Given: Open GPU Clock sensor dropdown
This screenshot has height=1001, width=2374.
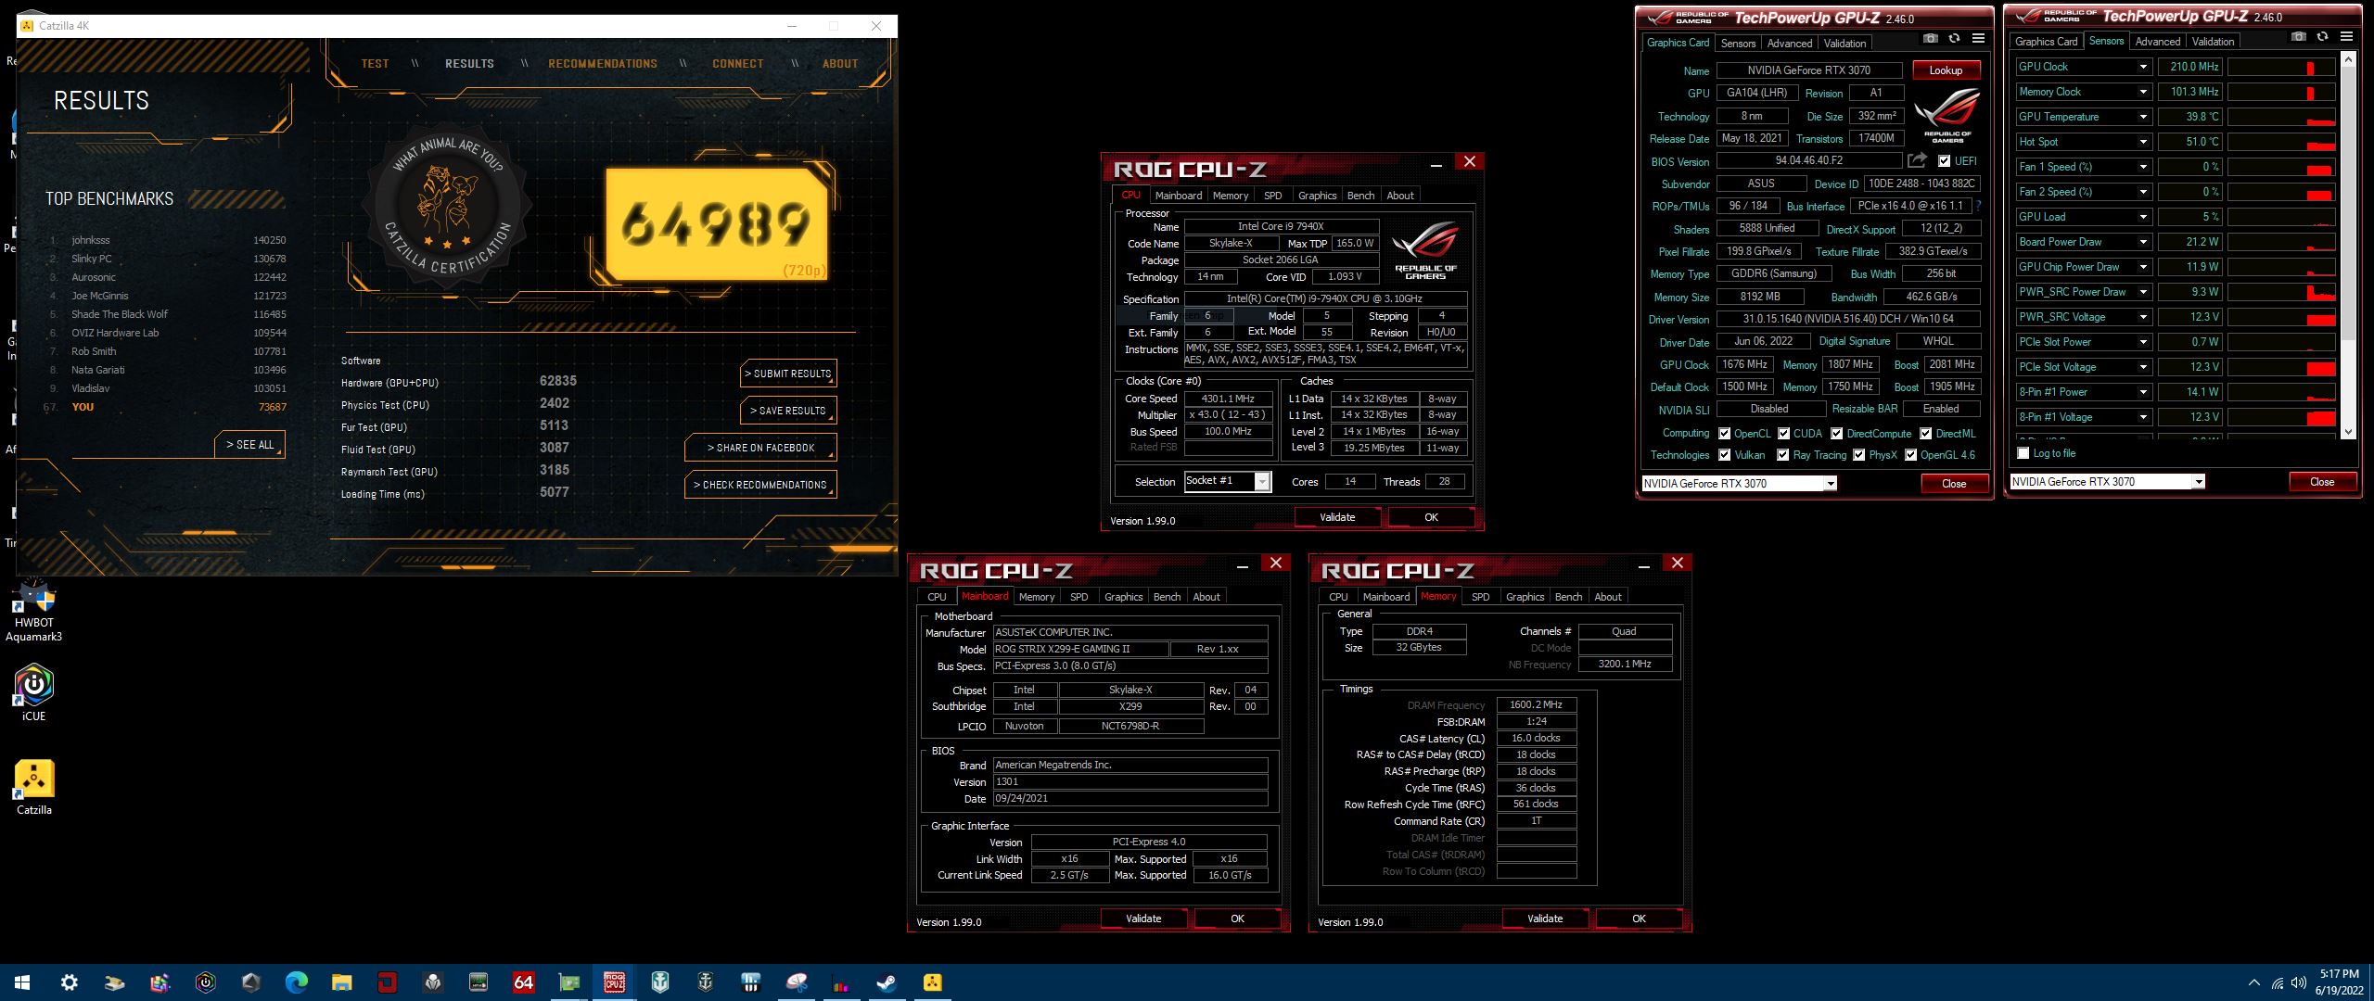Looking at the screenshot, I should coord(2143,67).
